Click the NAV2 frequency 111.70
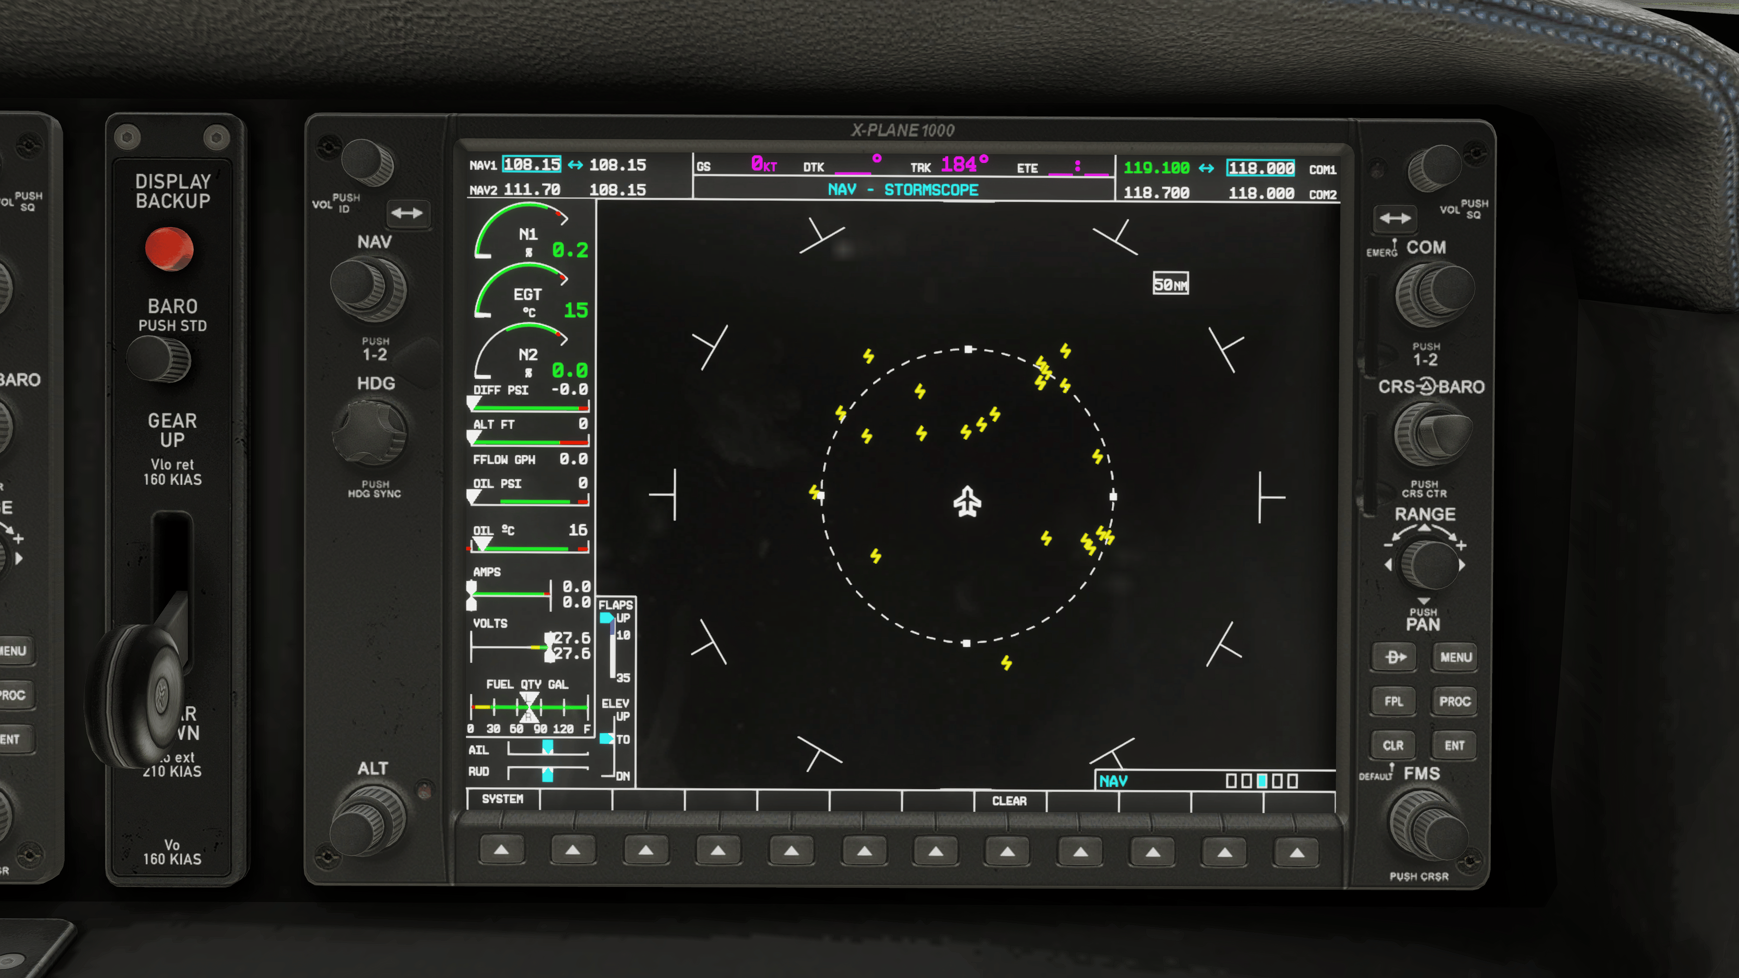This screenshot has width=1739, height=978. point(531,190)
